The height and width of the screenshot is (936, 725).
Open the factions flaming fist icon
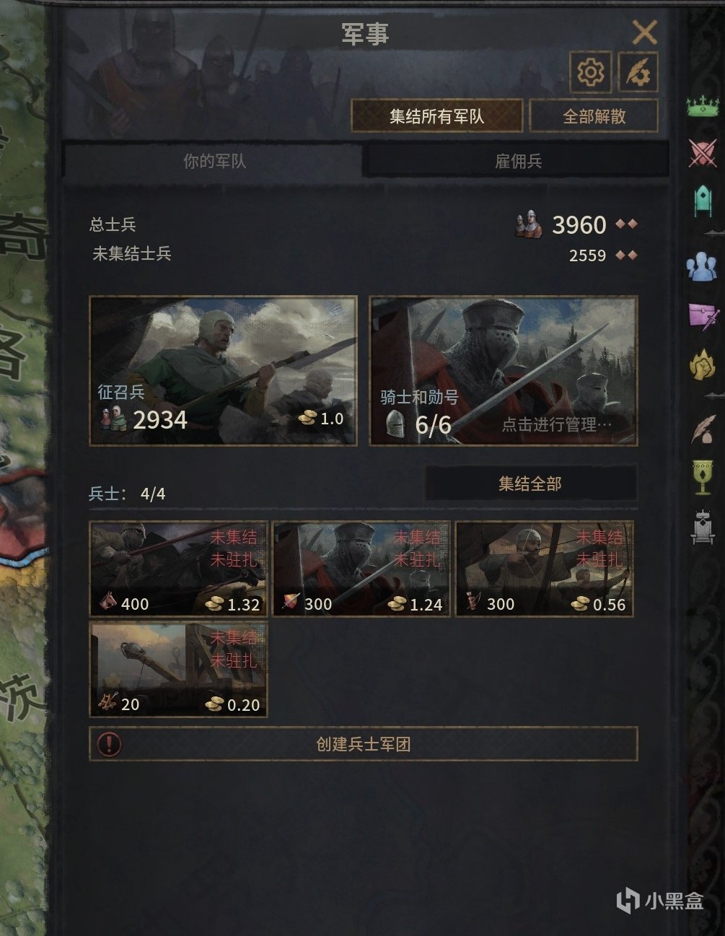tap(702, 364)
